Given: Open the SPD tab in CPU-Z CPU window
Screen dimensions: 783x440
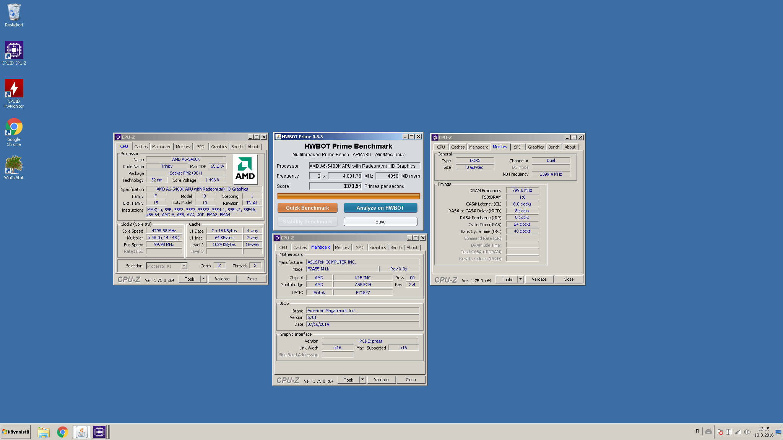Looking at the screenshot, I should tap(200, 147).
